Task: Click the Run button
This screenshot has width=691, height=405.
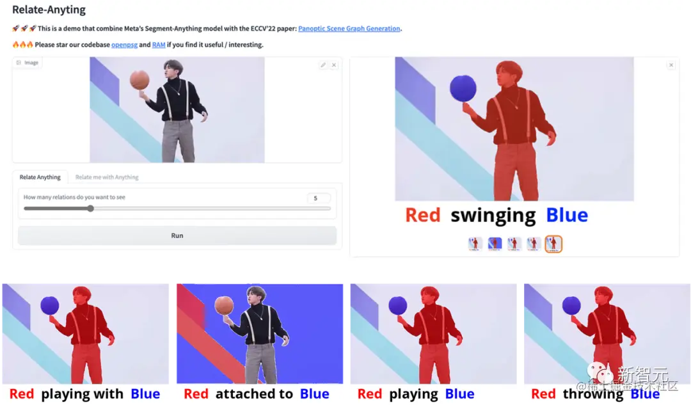Action: pyautogui.click(x=177, y=235)
